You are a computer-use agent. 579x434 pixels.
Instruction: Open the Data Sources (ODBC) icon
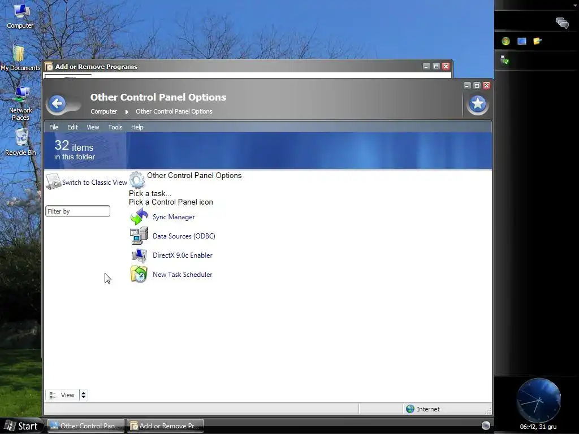(139, 236)
